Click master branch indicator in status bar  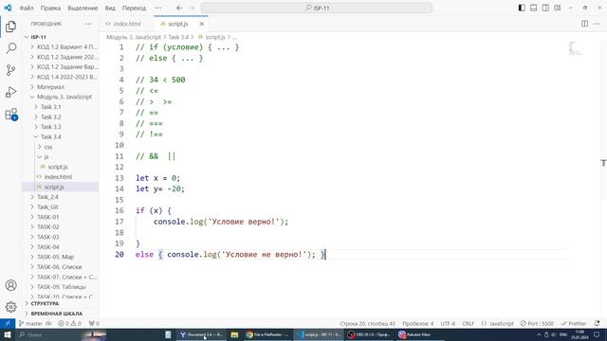(x=31, y=323)
